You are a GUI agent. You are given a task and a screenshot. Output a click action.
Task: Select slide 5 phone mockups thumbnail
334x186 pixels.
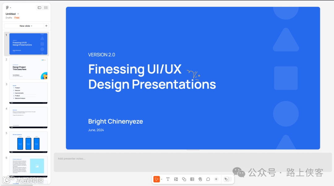click(x=28, y=142)
